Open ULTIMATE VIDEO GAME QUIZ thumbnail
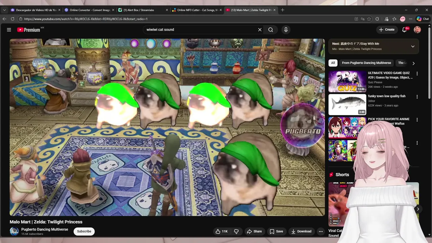 point(347,81)
